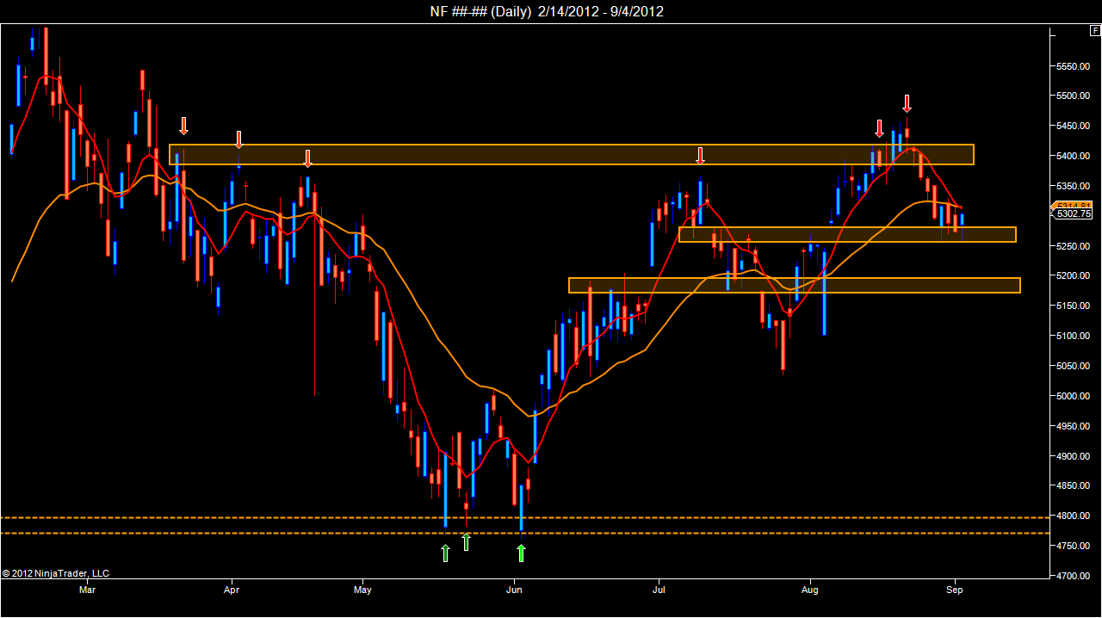Viewport: 1102px width, 618px height.
Task: Click the F icon in chart corner
Action: coord(1095,30)
